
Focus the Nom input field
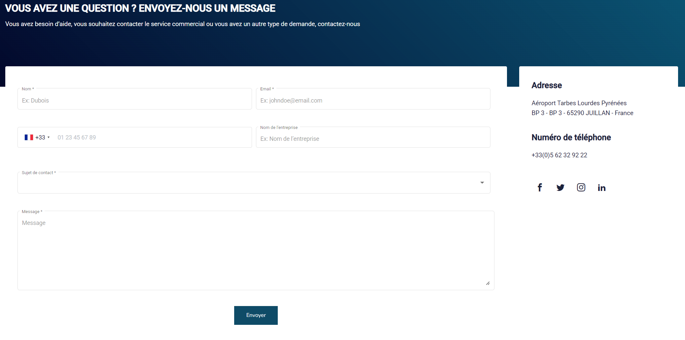134,101
